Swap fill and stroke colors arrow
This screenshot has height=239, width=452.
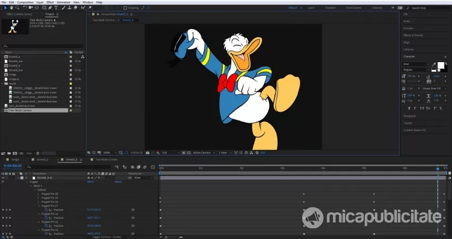446,64
